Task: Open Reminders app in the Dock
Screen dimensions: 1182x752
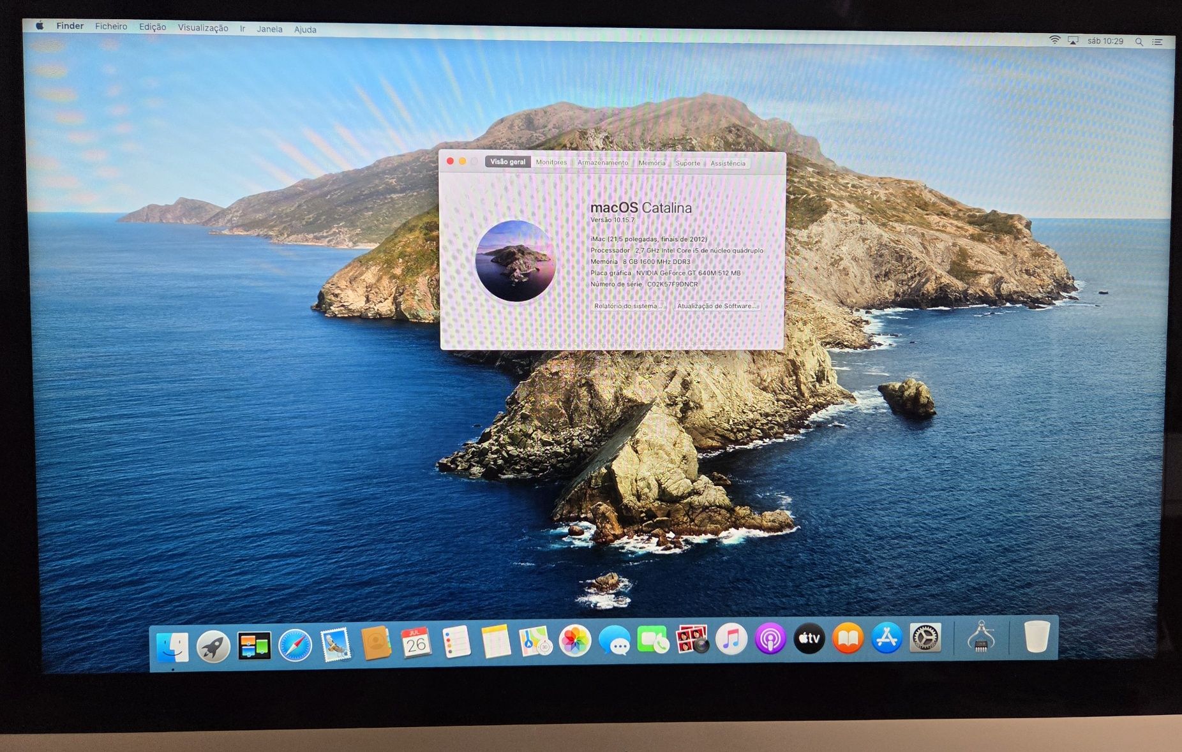Action: tap(456, 642)
